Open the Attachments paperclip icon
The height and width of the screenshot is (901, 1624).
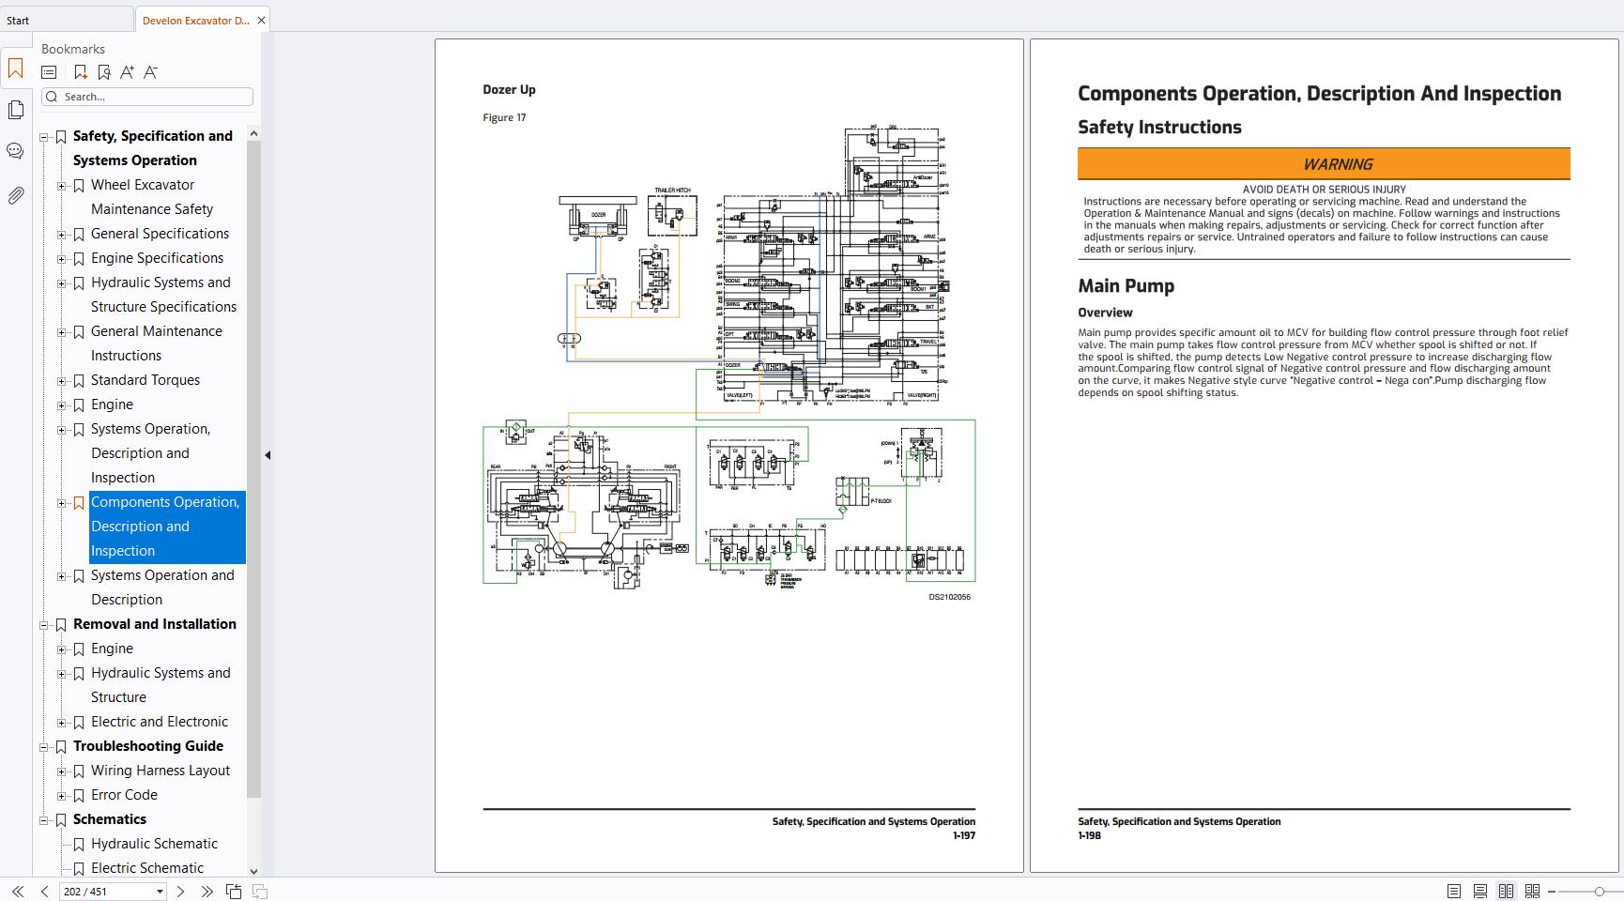coord(15,195)
